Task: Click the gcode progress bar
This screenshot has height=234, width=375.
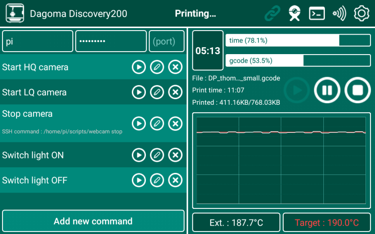Action: click(298, 61)
